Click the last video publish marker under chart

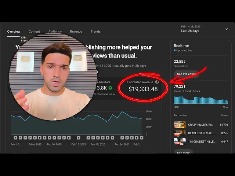tap(141, 138)
